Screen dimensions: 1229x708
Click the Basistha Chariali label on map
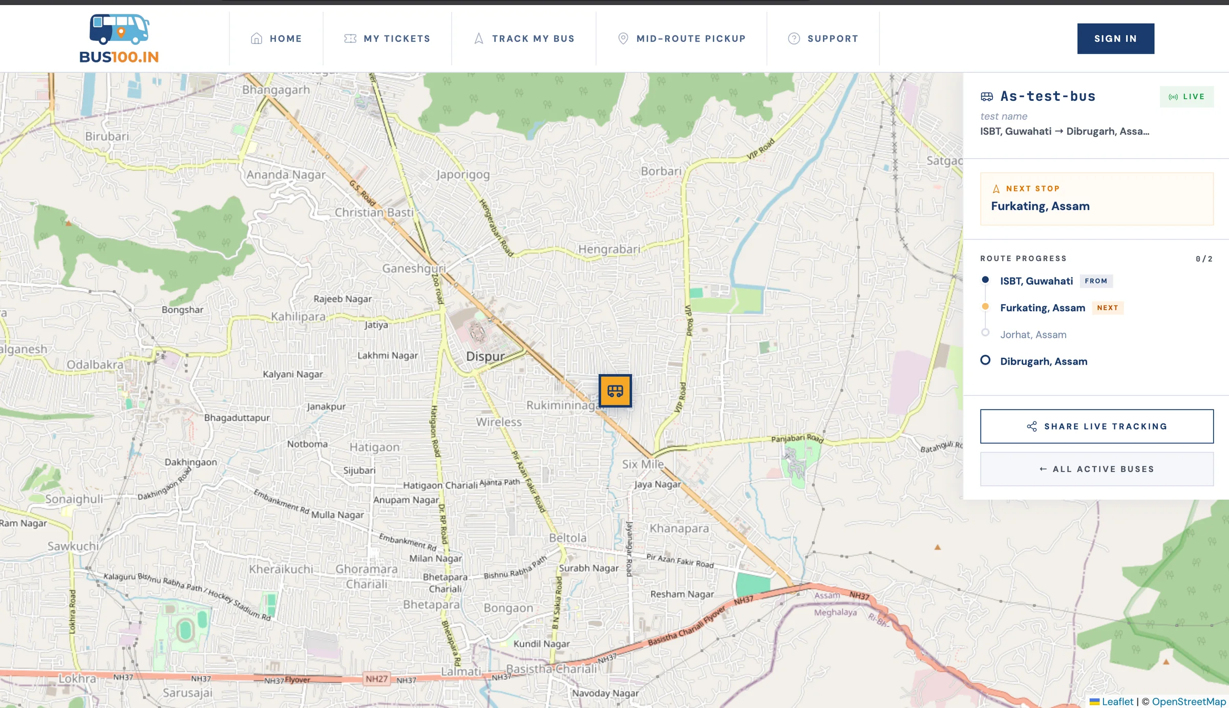[551, 669]
